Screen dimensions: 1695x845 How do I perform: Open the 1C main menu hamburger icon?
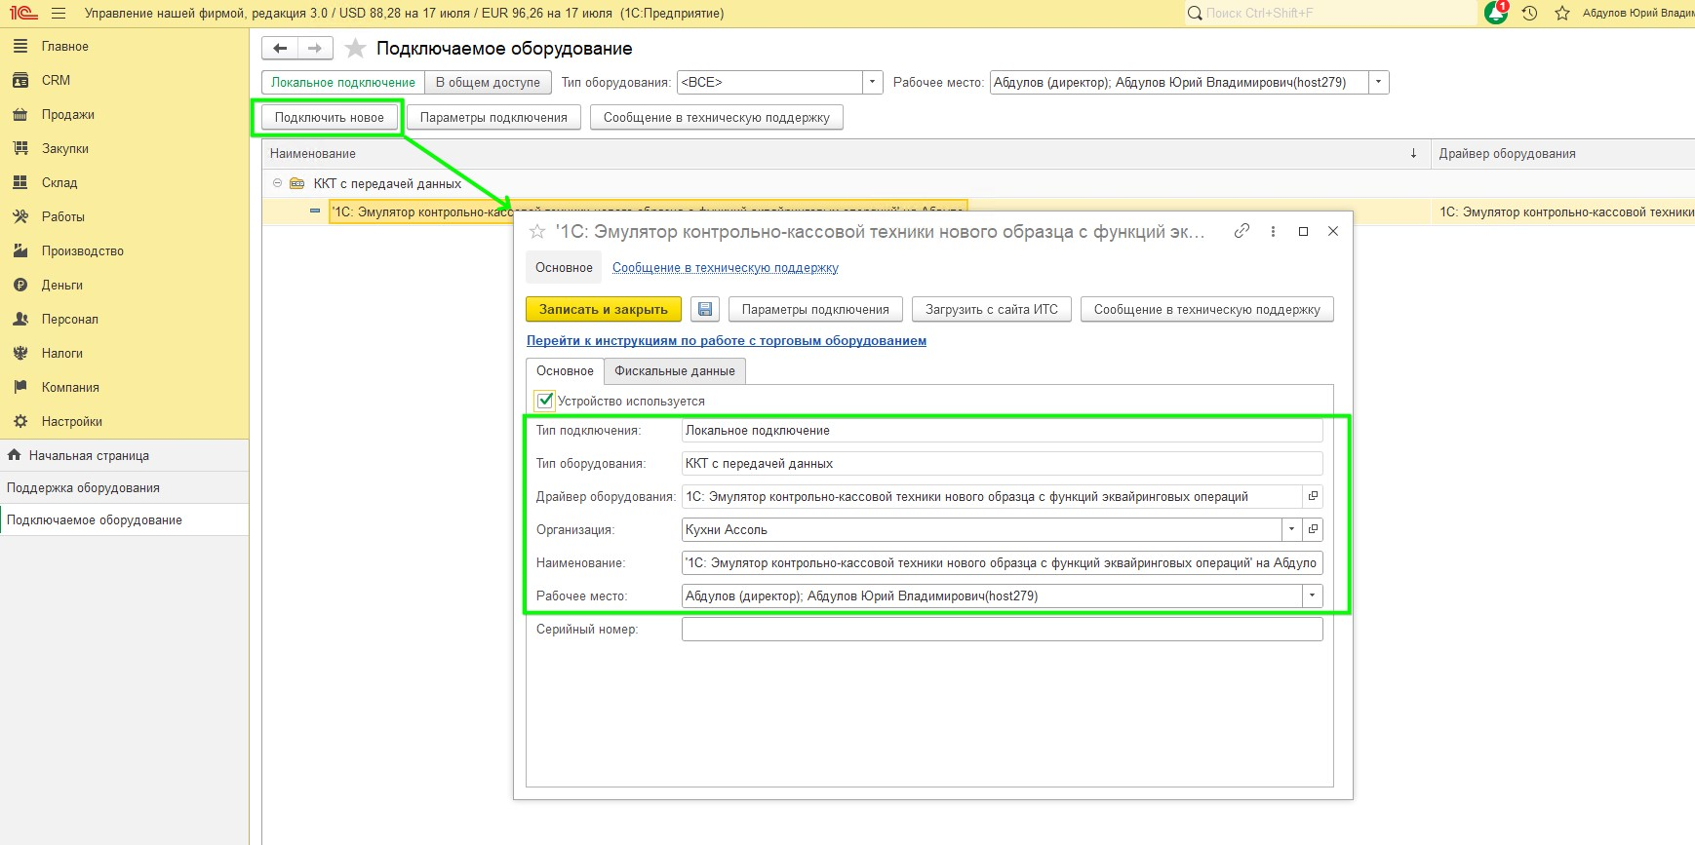59,14
